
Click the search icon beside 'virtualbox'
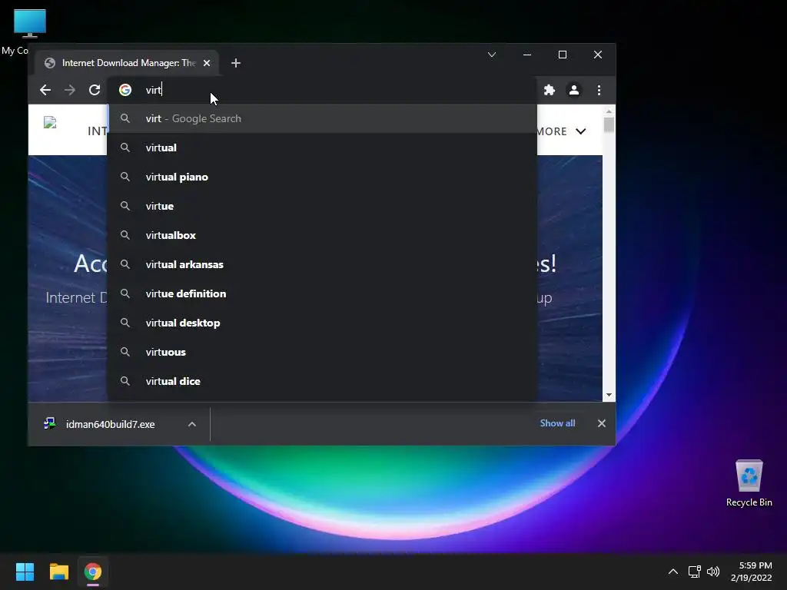[x=125, y=235]
